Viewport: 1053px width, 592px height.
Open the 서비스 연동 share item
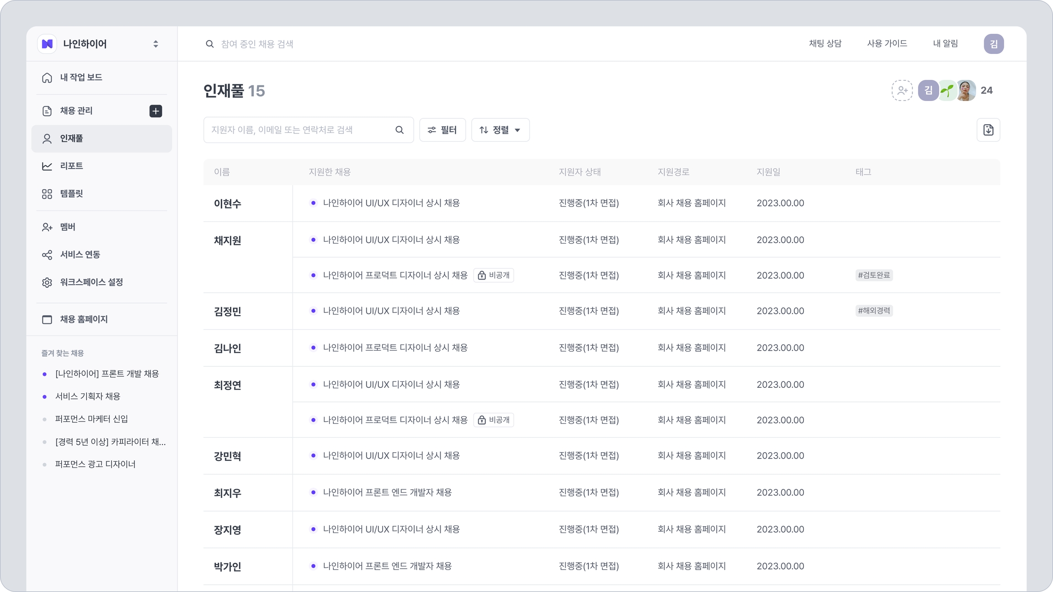pos(80,254)
